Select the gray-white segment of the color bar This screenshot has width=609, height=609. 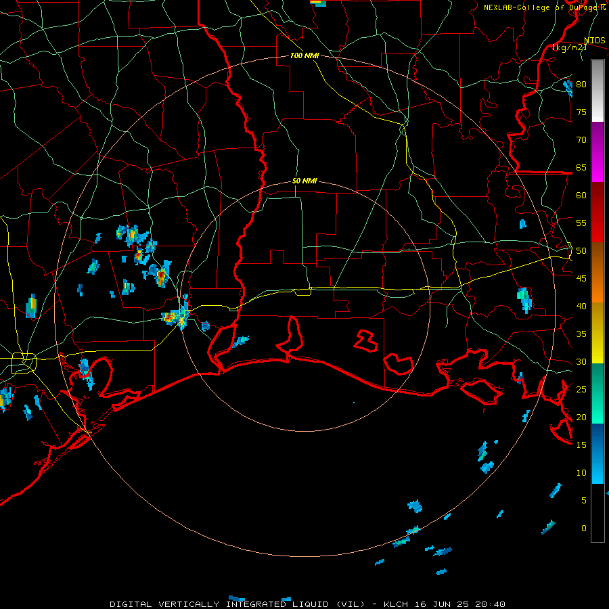(597, 91)
